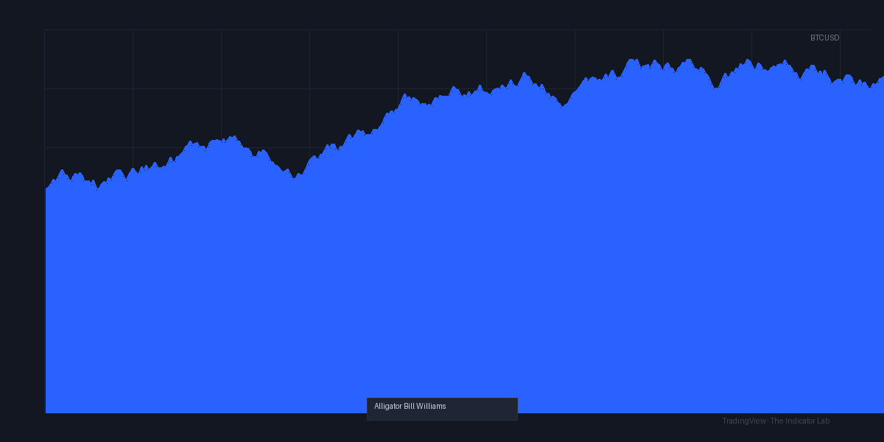Click the chart's top border line
Viewport: 884px width, 442px height.
[457, 29]
